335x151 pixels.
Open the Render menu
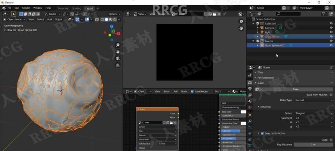click(26, 8)
